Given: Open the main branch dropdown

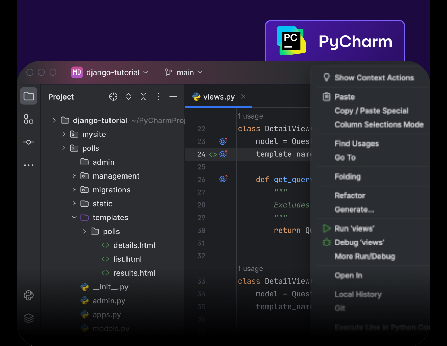Looking at the screenshot, I should point(190,72).
